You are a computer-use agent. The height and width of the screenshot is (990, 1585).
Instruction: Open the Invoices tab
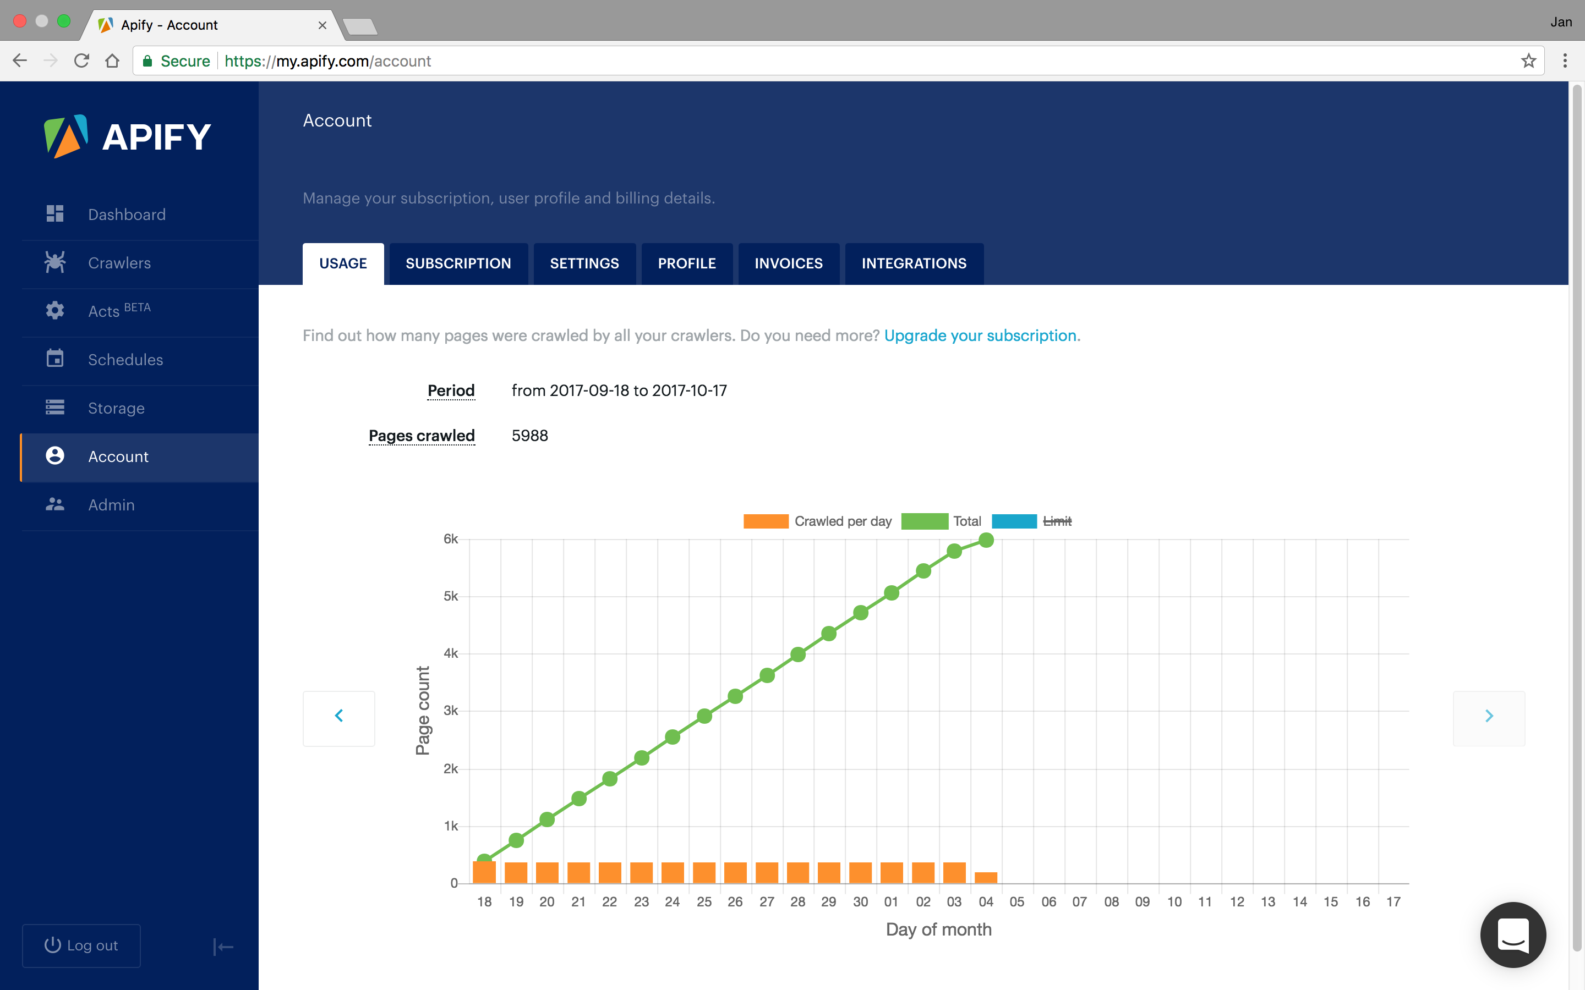click(x=788, y=263)
